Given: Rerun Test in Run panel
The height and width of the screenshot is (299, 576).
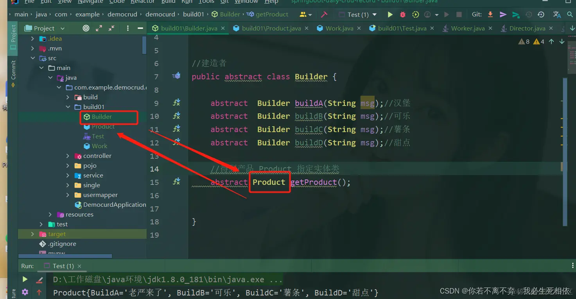Looking at the screenshot, I should (x=25, y=279).
